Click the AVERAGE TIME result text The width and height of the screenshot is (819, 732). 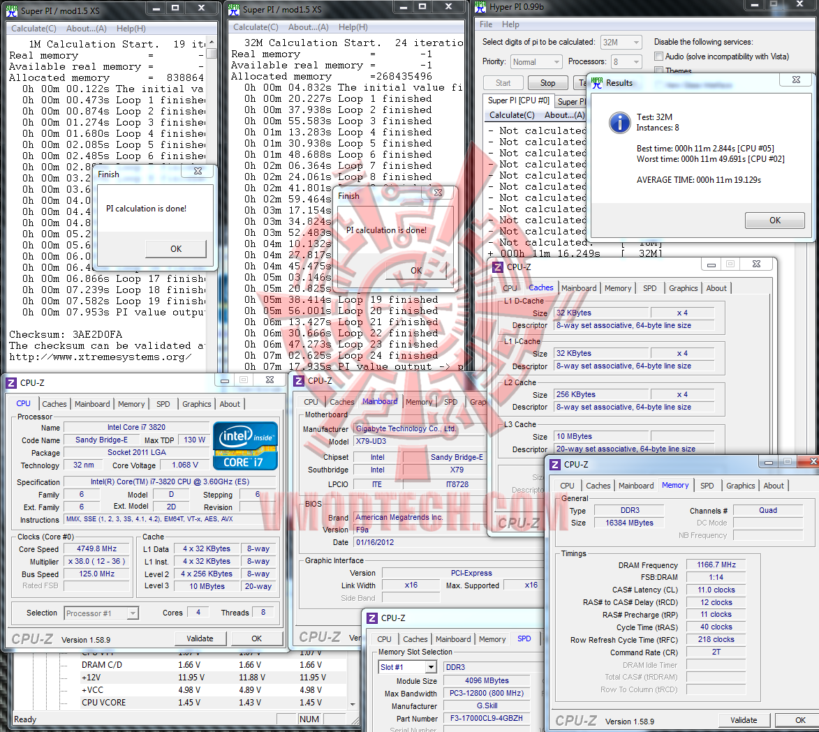click(x=698, y=180)
